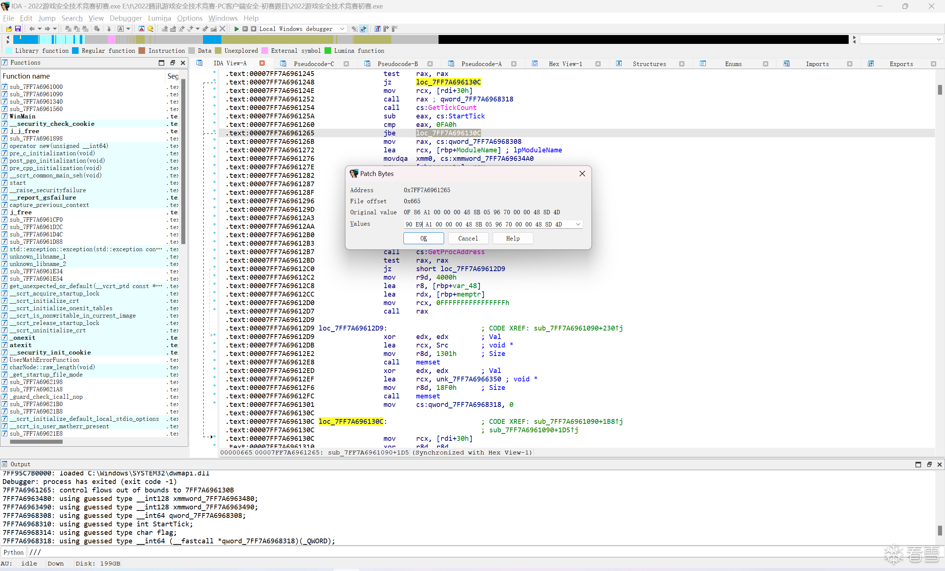Click the Stop process square icon

[x=254, y=29]
